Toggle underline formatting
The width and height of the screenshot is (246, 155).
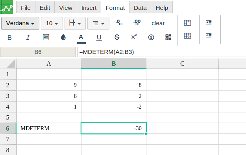[x=99, y=37]
